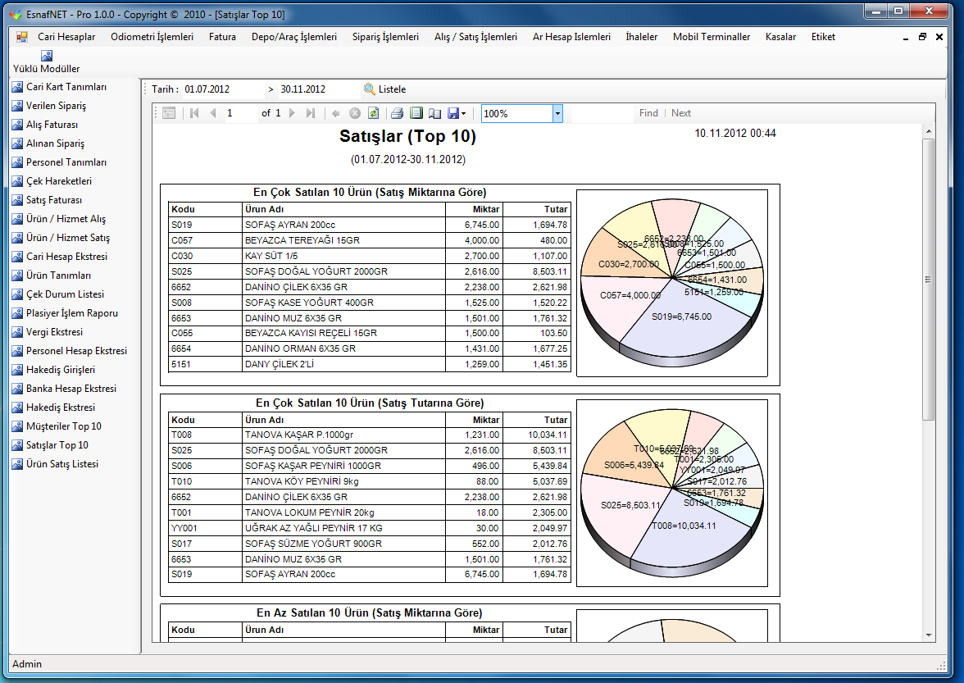Image resolution: width=964 pixels, height=683 pixels.
Task: Open the Etiket menu
Action: click(823, 37)
